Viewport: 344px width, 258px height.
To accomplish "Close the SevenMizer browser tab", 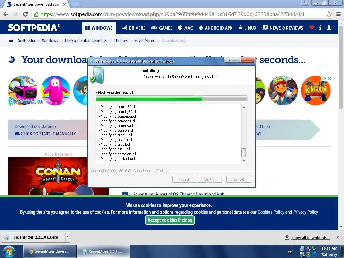I will coord(64,4).
